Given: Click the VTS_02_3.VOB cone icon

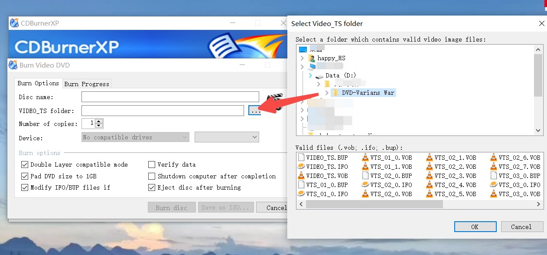Looking at the screenshot, I should (430, 176).
